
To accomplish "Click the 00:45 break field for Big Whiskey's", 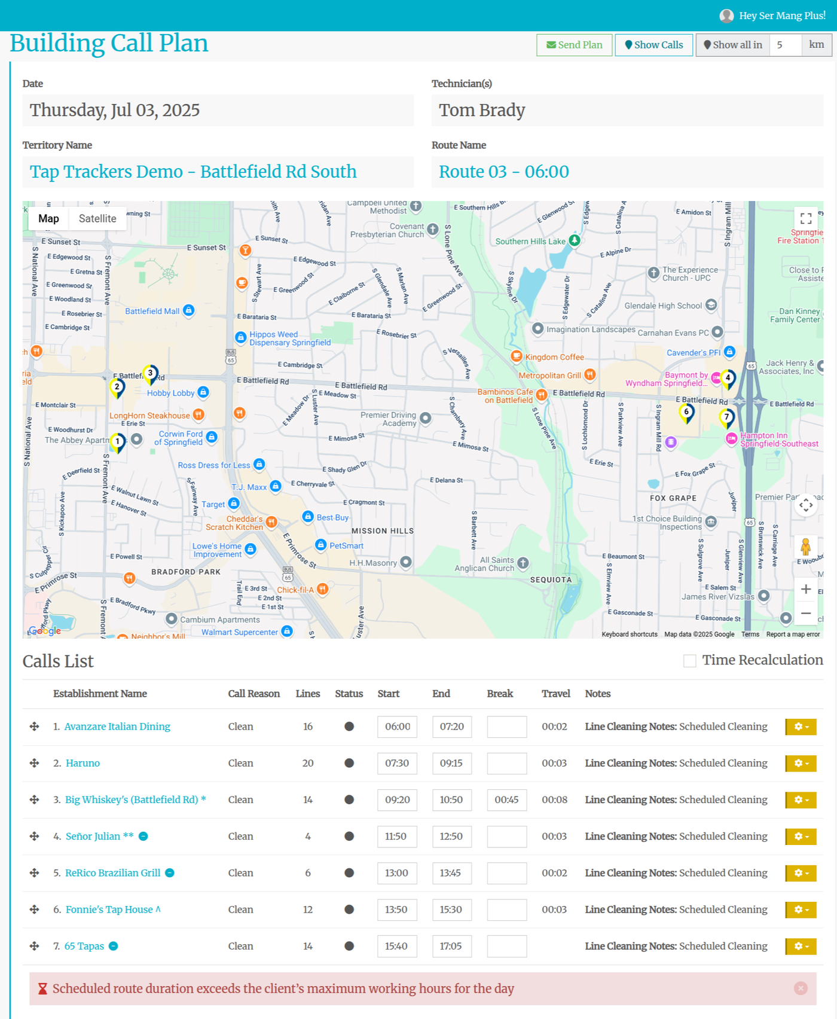I will point(507,800).
